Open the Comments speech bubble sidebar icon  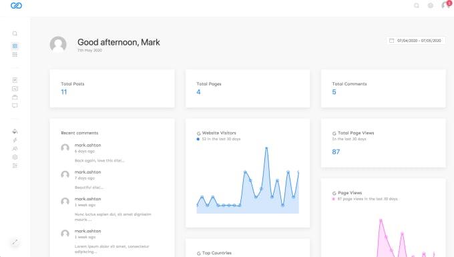tap(15, 105)
